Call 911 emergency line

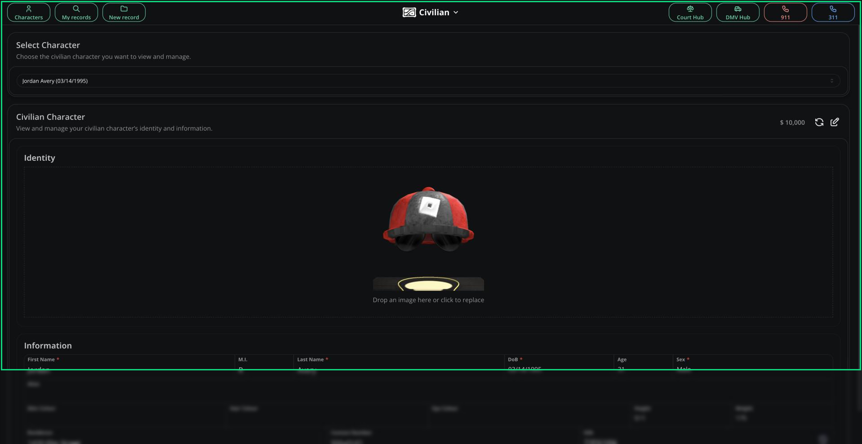click(785, 13)
